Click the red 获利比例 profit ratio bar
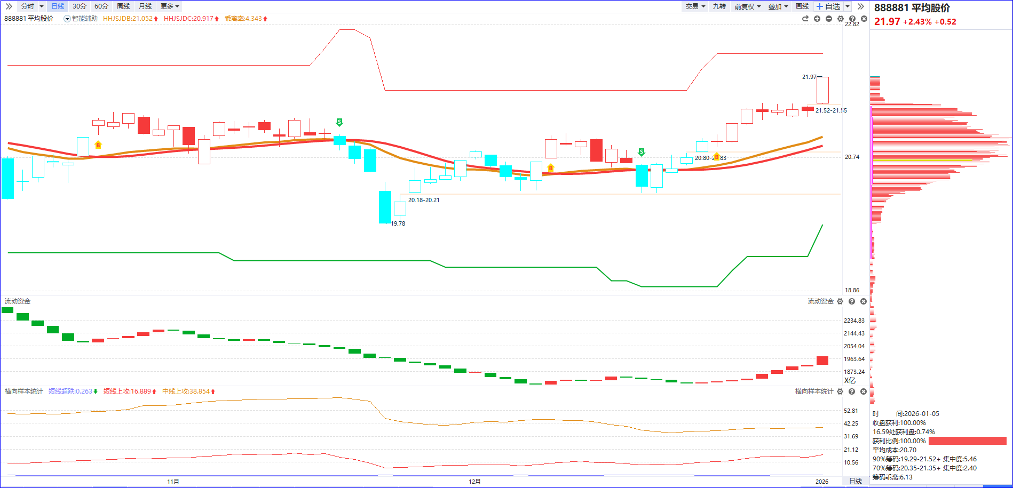 pos(967,441)
